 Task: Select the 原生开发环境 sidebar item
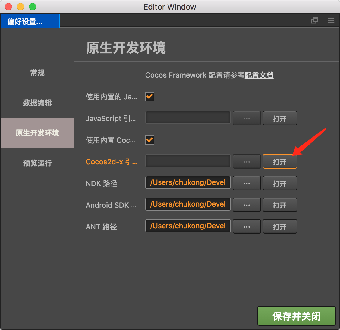point(37,133)
